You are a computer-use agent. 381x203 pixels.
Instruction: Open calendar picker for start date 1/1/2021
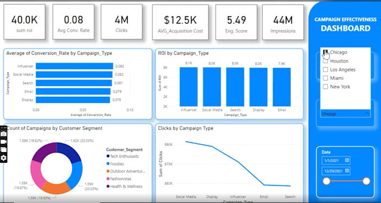point(347,160)
